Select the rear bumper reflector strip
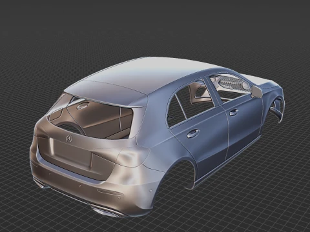The height and width of the screenshot is (232, 310). click(110, 193)
